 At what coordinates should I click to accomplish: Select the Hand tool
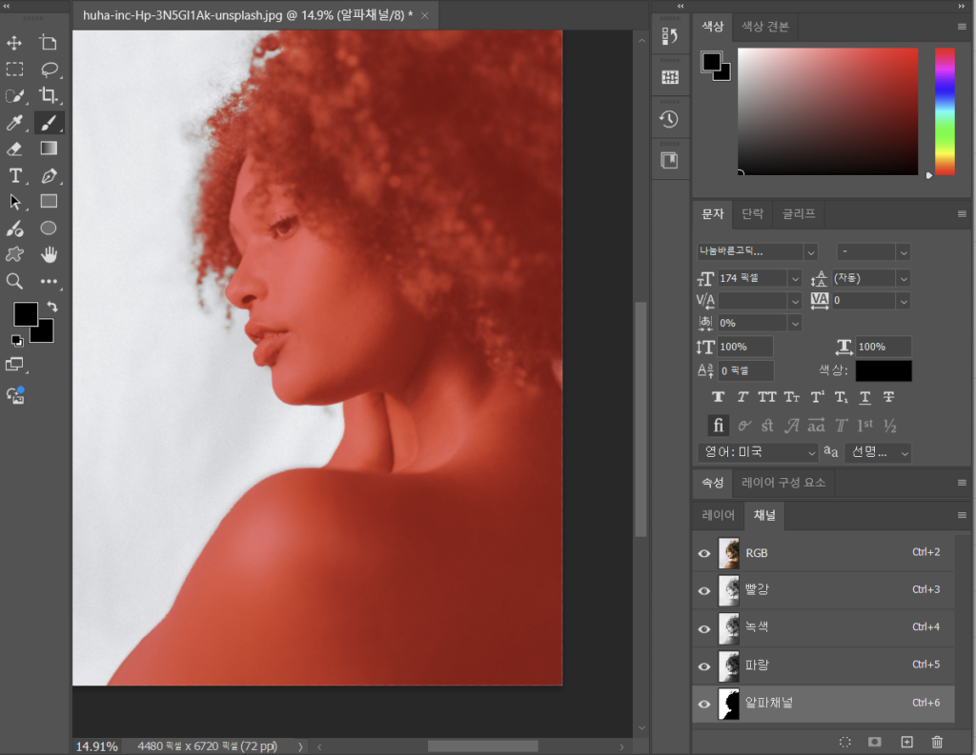tap(49, 254)
